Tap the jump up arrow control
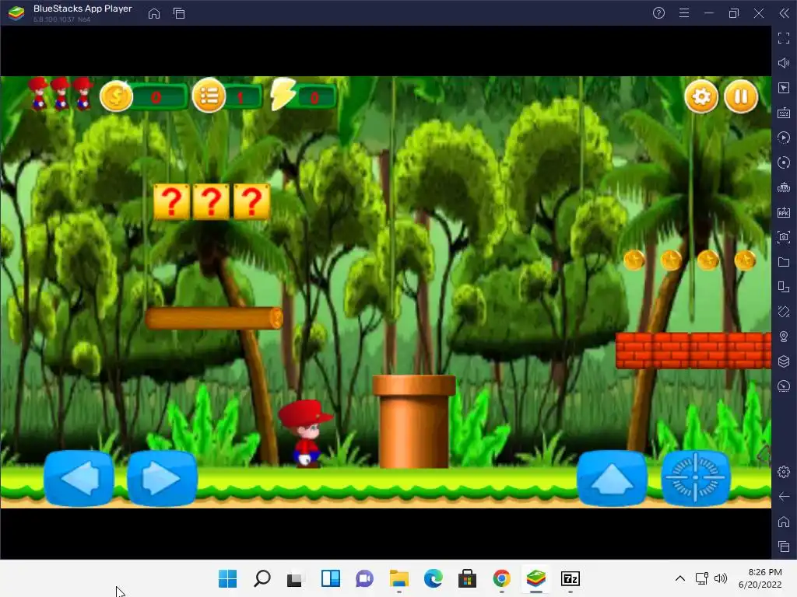Screen dimensions: 797x597 (x=612, y=478)
